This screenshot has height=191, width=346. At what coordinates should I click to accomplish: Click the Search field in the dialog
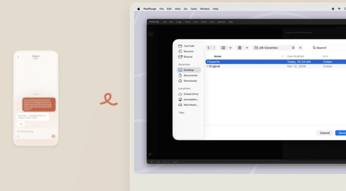click(328, 48)
